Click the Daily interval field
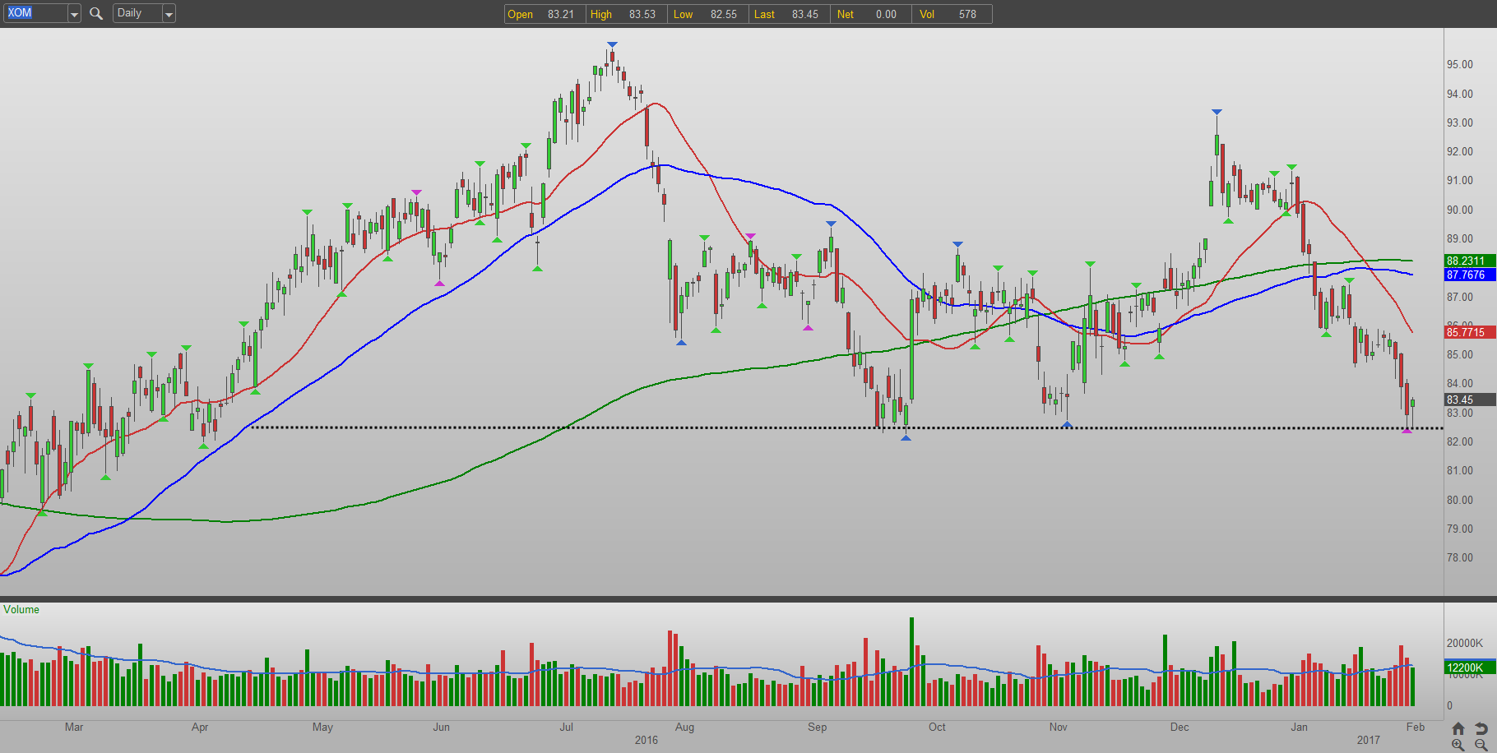Screen dimensions: 1497x753 click(x=137, y=13)
